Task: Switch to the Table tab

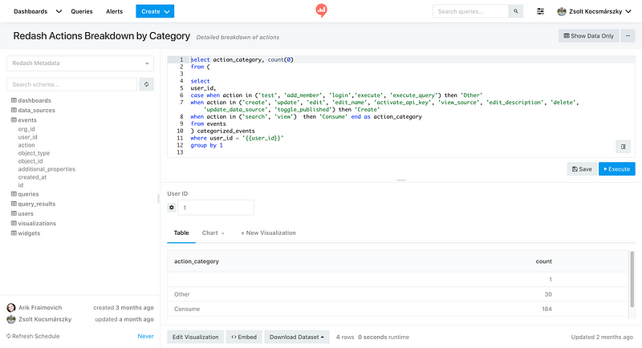Action: coord(181,233)
